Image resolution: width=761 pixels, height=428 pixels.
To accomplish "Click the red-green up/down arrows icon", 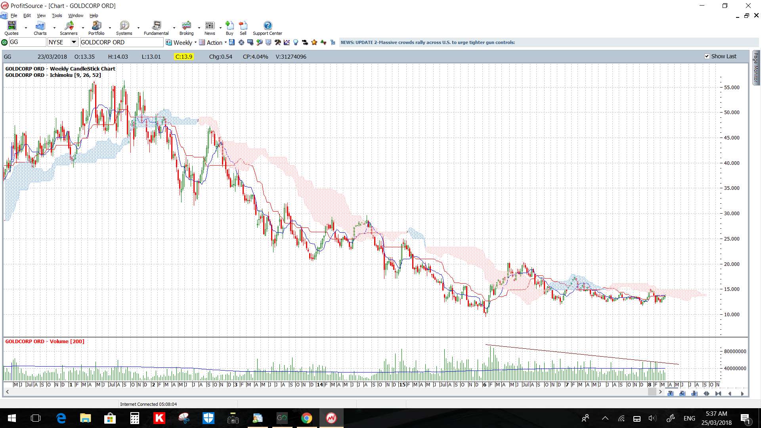I will pyautogui.click(x=323, y=42).
